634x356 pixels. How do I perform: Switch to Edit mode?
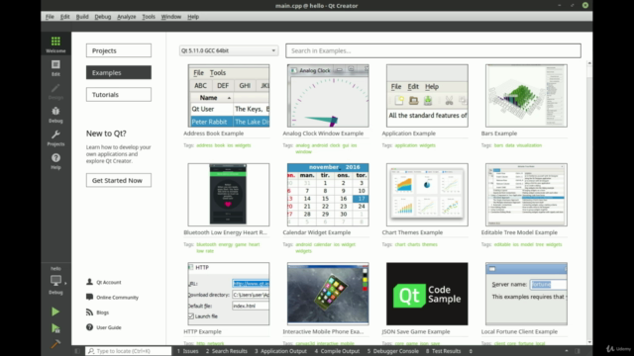pyautogui.click(x=55, y=68)
